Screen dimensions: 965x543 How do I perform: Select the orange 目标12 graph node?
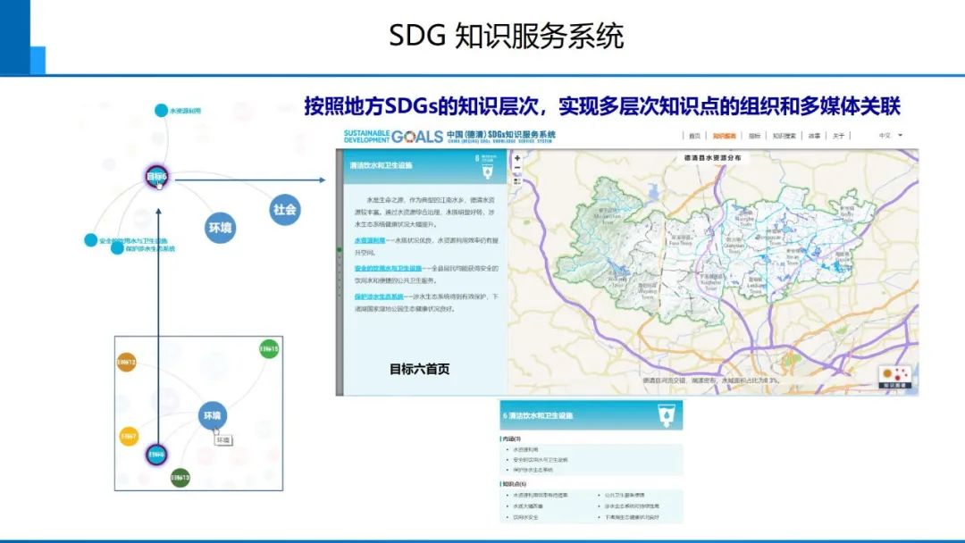coord(127,363)
